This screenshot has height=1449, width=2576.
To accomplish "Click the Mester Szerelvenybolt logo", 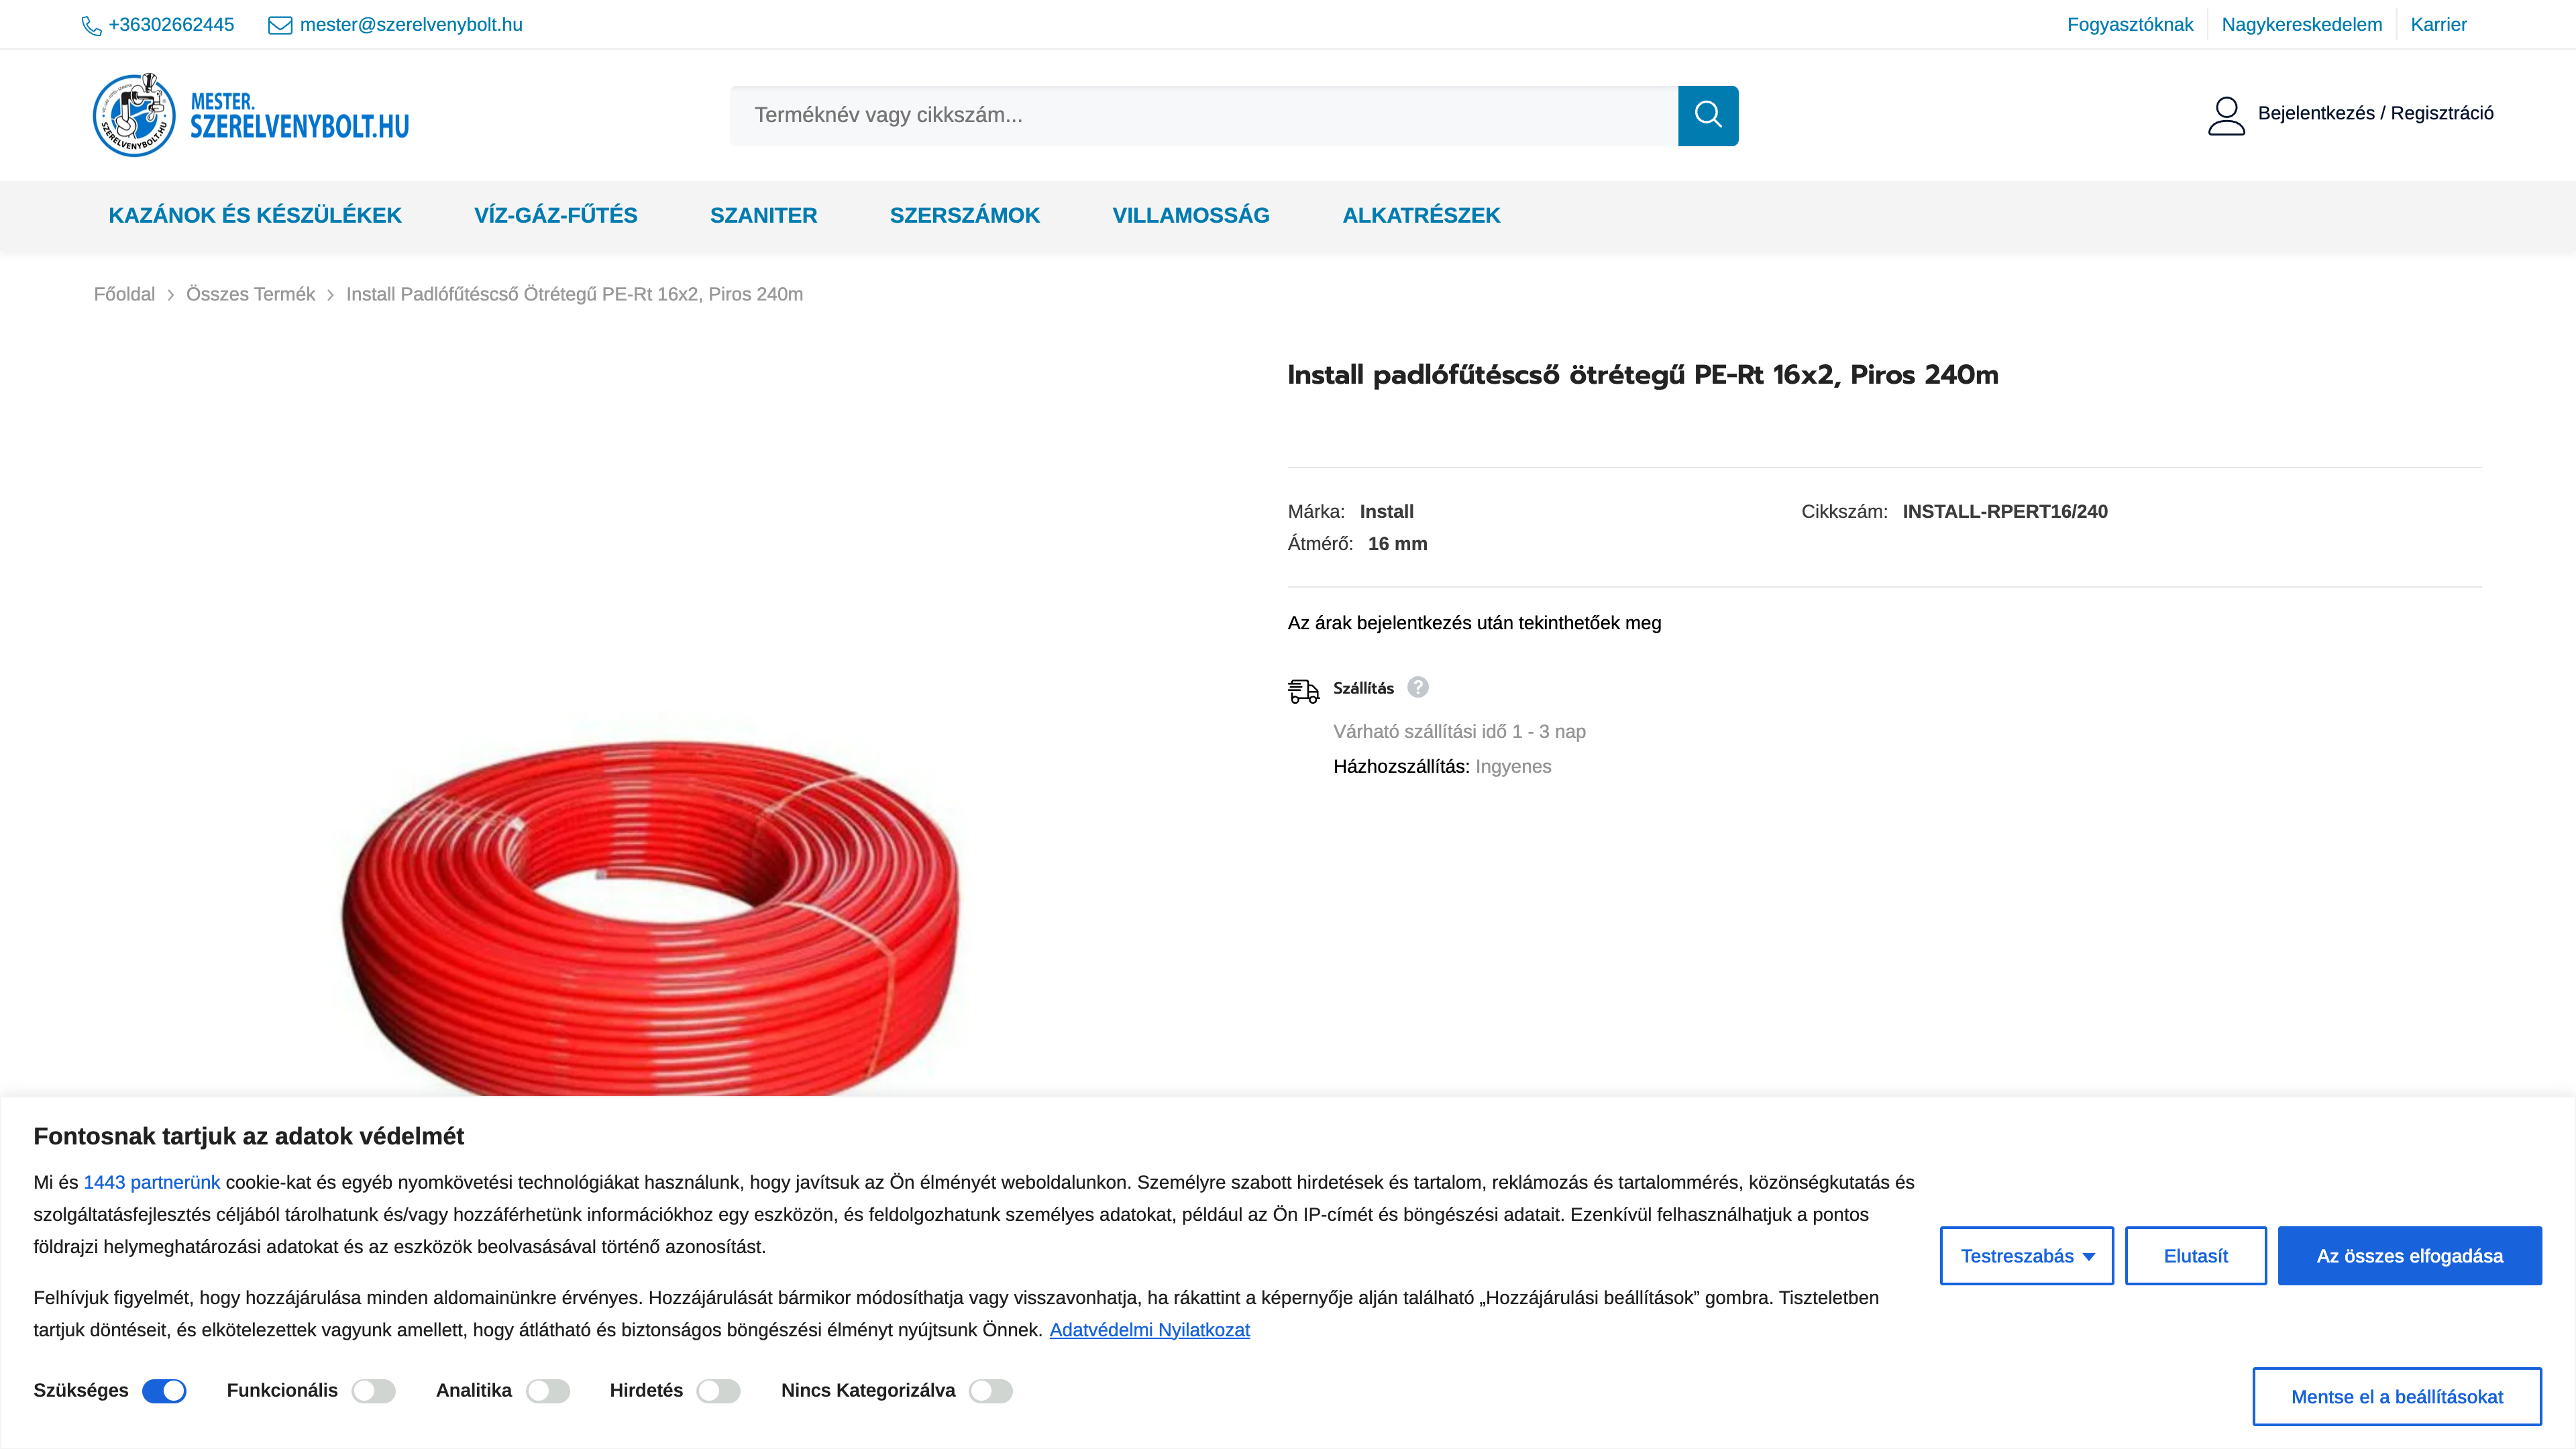I will tap(250, 114).
